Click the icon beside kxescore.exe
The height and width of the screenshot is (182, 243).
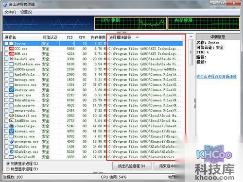tap(12, 85)
